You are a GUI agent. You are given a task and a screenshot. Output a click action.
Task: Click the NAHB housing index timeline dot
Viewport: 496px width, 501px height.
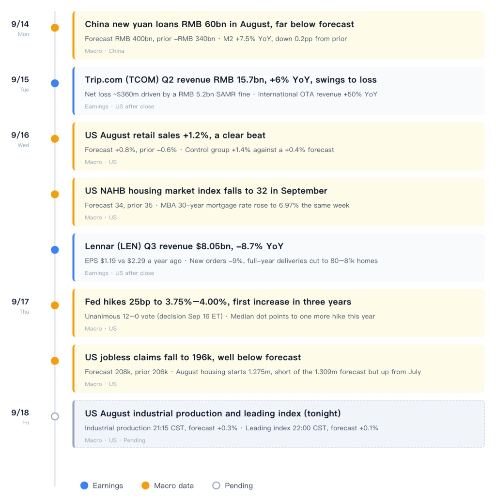pos(55,194)
